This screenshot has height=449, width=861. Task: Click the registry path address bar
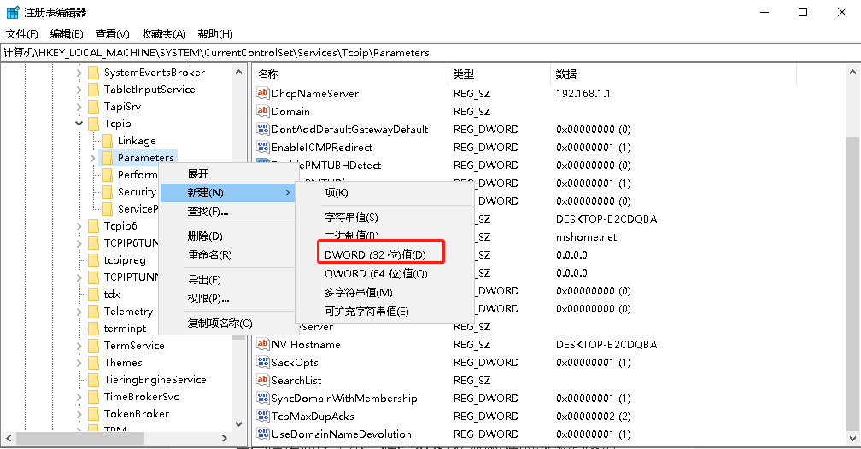pyautogui.click(x=427, y=53)
